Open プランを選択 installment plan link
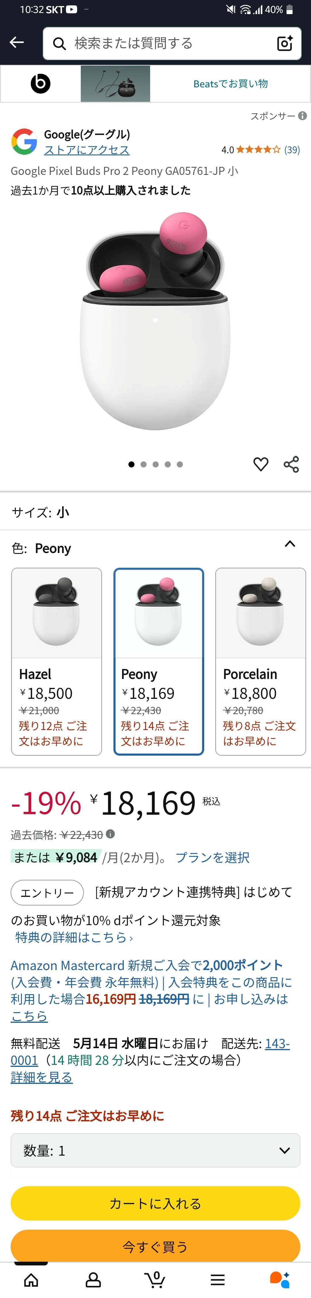 pos(212,857)
